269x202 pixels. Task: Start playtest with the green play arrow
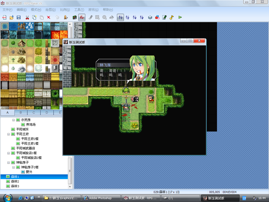(x=180, y=17)
